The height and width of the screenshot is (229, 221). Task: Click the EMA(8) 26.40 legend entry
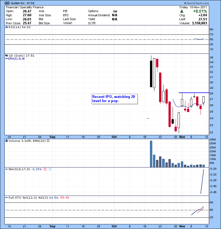15,59
